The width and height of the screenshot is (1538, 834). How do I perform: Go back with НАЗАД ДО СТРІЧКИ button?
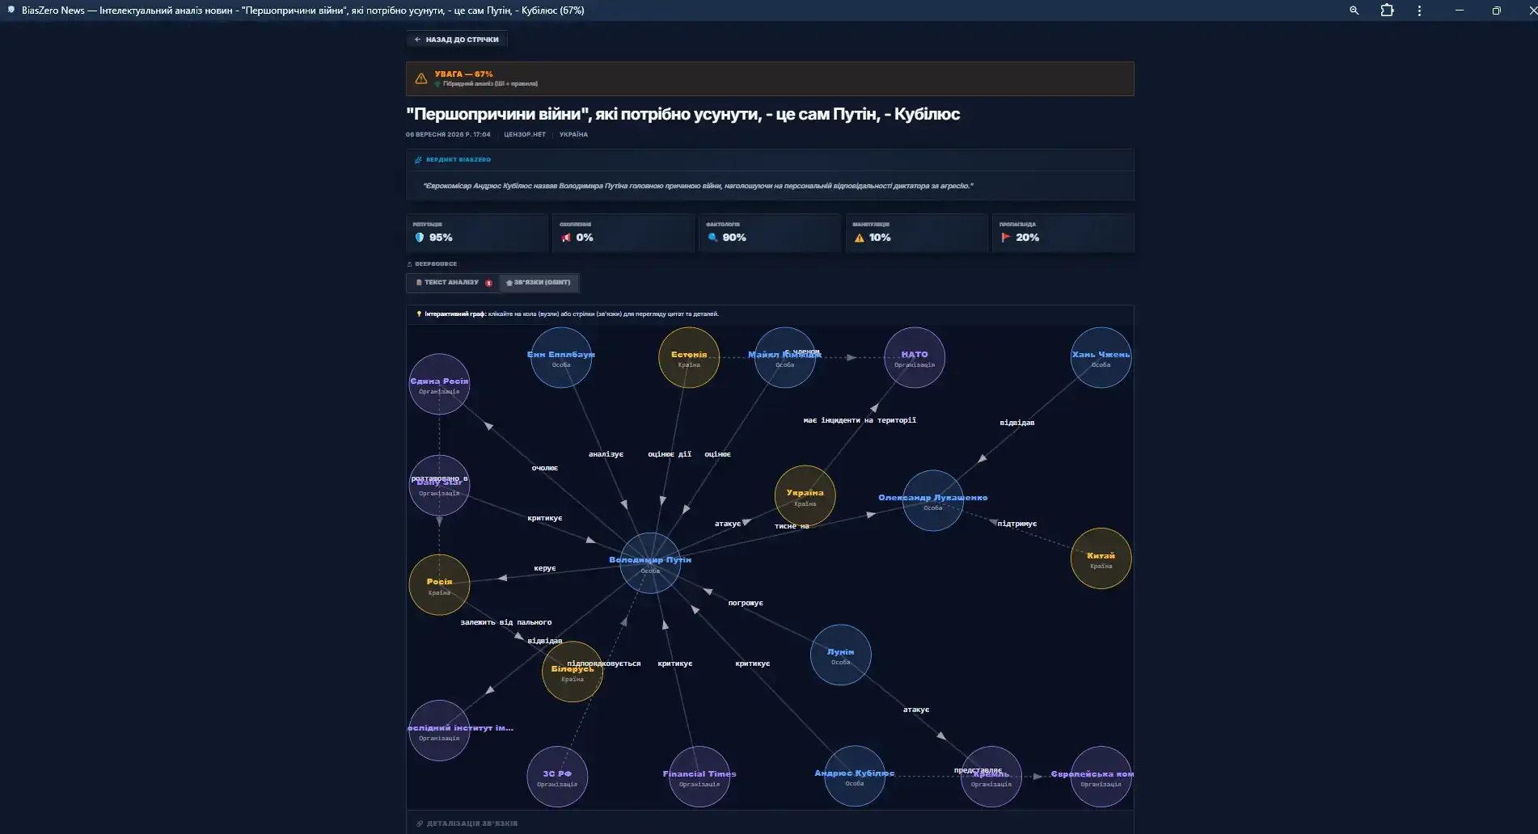tap(457, 40)
